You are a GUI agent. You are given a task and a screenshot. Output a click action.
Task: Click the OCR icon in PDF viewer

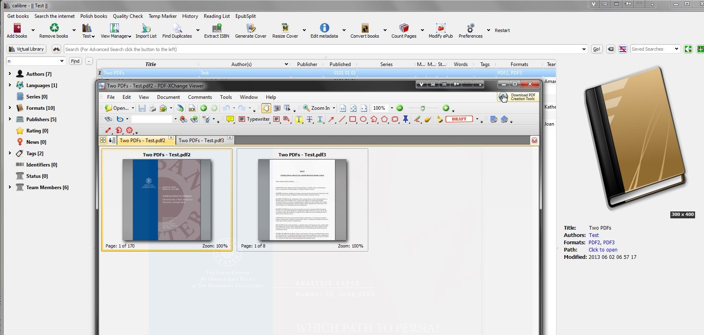(x=192, y=108)
